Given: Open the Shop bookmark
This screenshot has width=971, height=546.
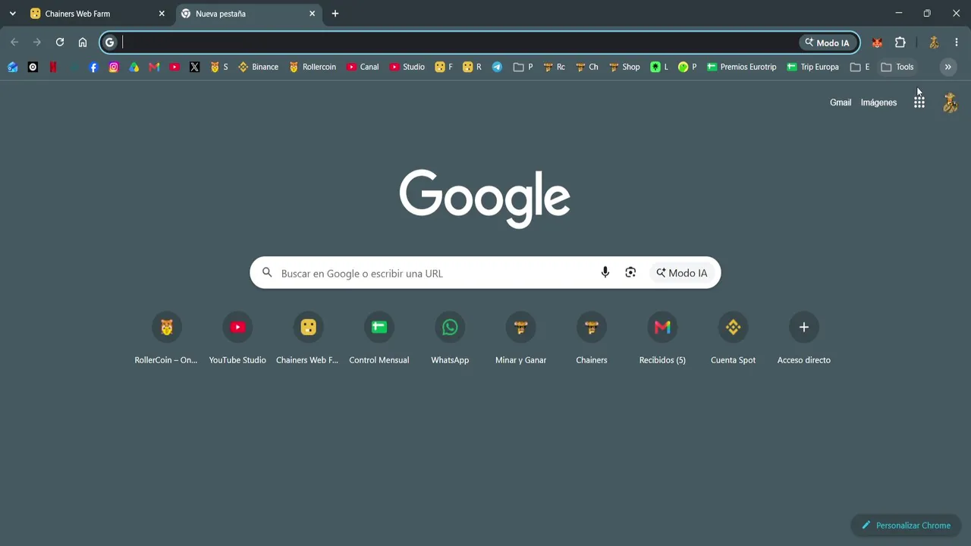Looking at the screenshot, I should [x=624, y=67].
